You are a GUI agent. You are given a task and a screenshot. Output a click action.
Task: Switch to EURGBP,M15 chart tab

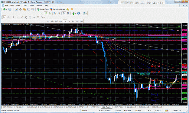tap(32, 107)
